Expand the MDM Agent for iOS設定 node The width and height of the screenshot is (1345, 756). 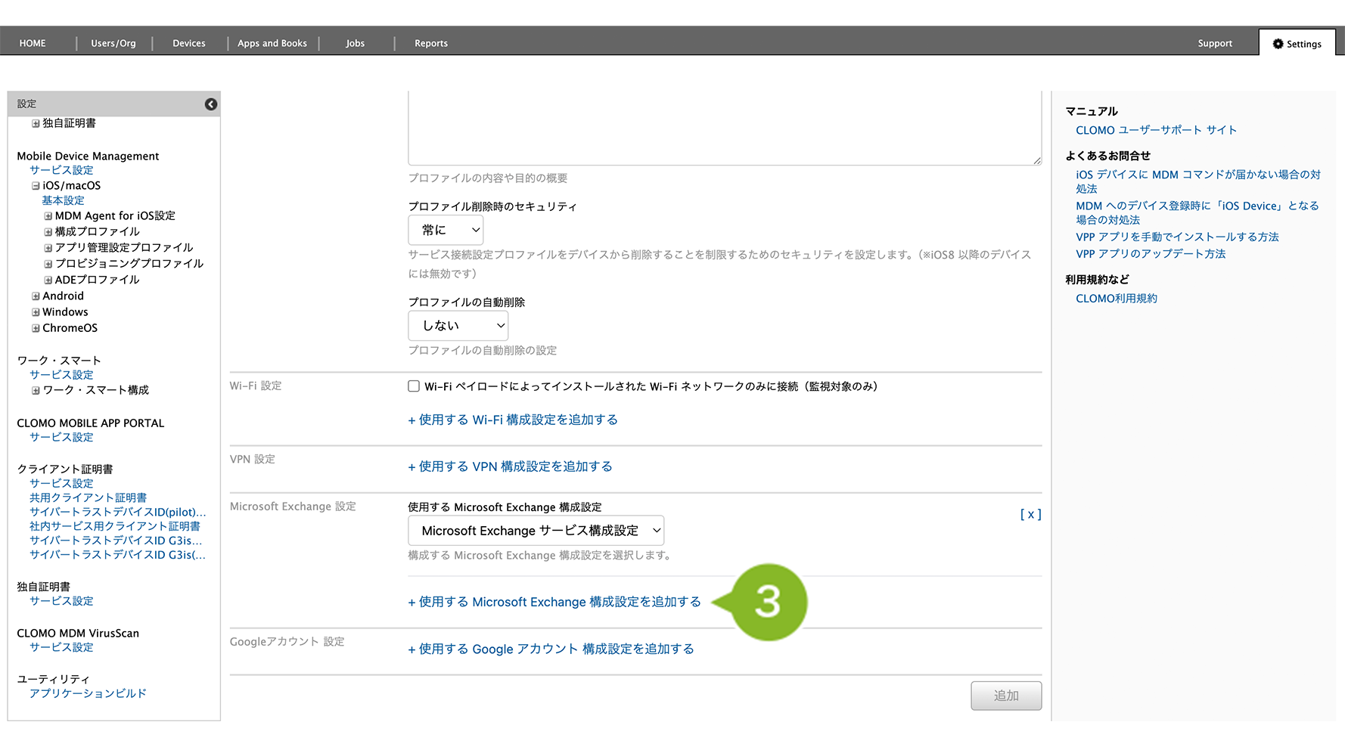(x=48, y=216)
